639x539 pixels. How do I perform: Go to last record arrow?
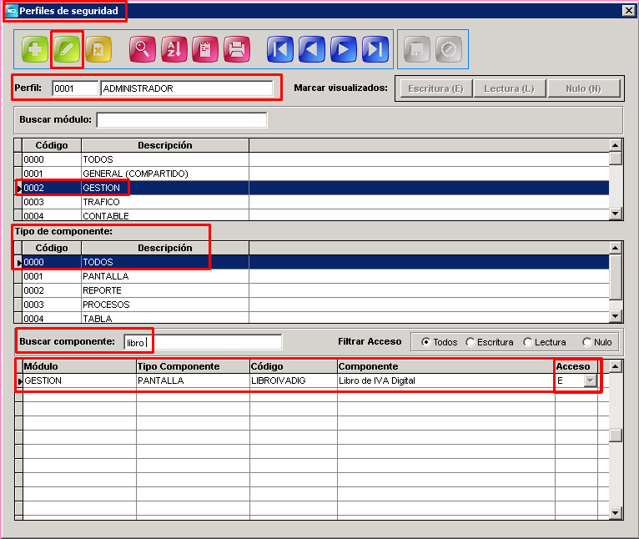tap(375, 49)
